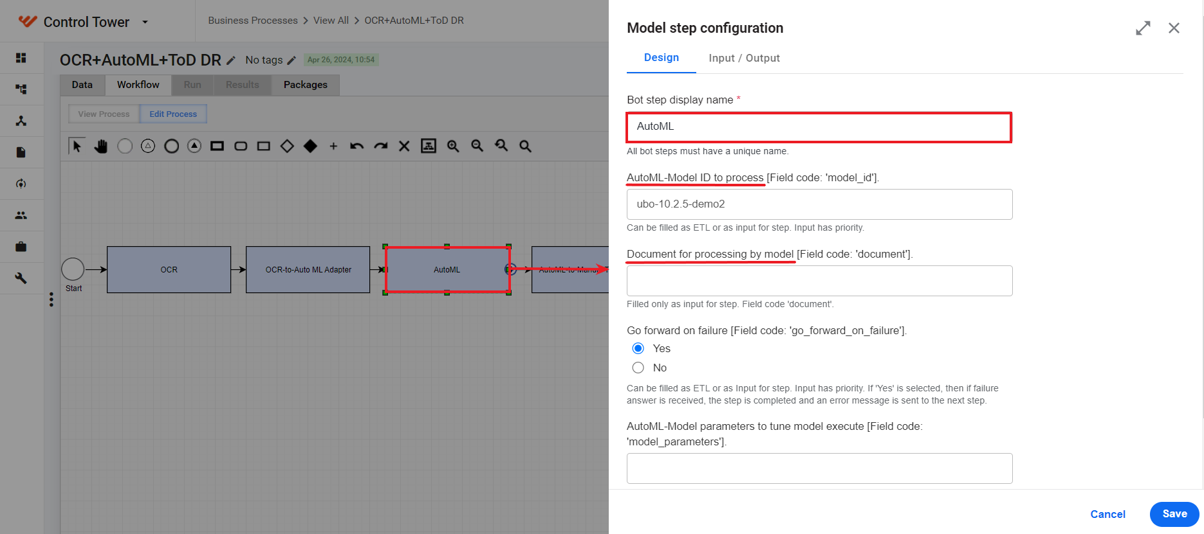Zoom in on the diagram
The image size is (1204, 534).
(453, 146)
